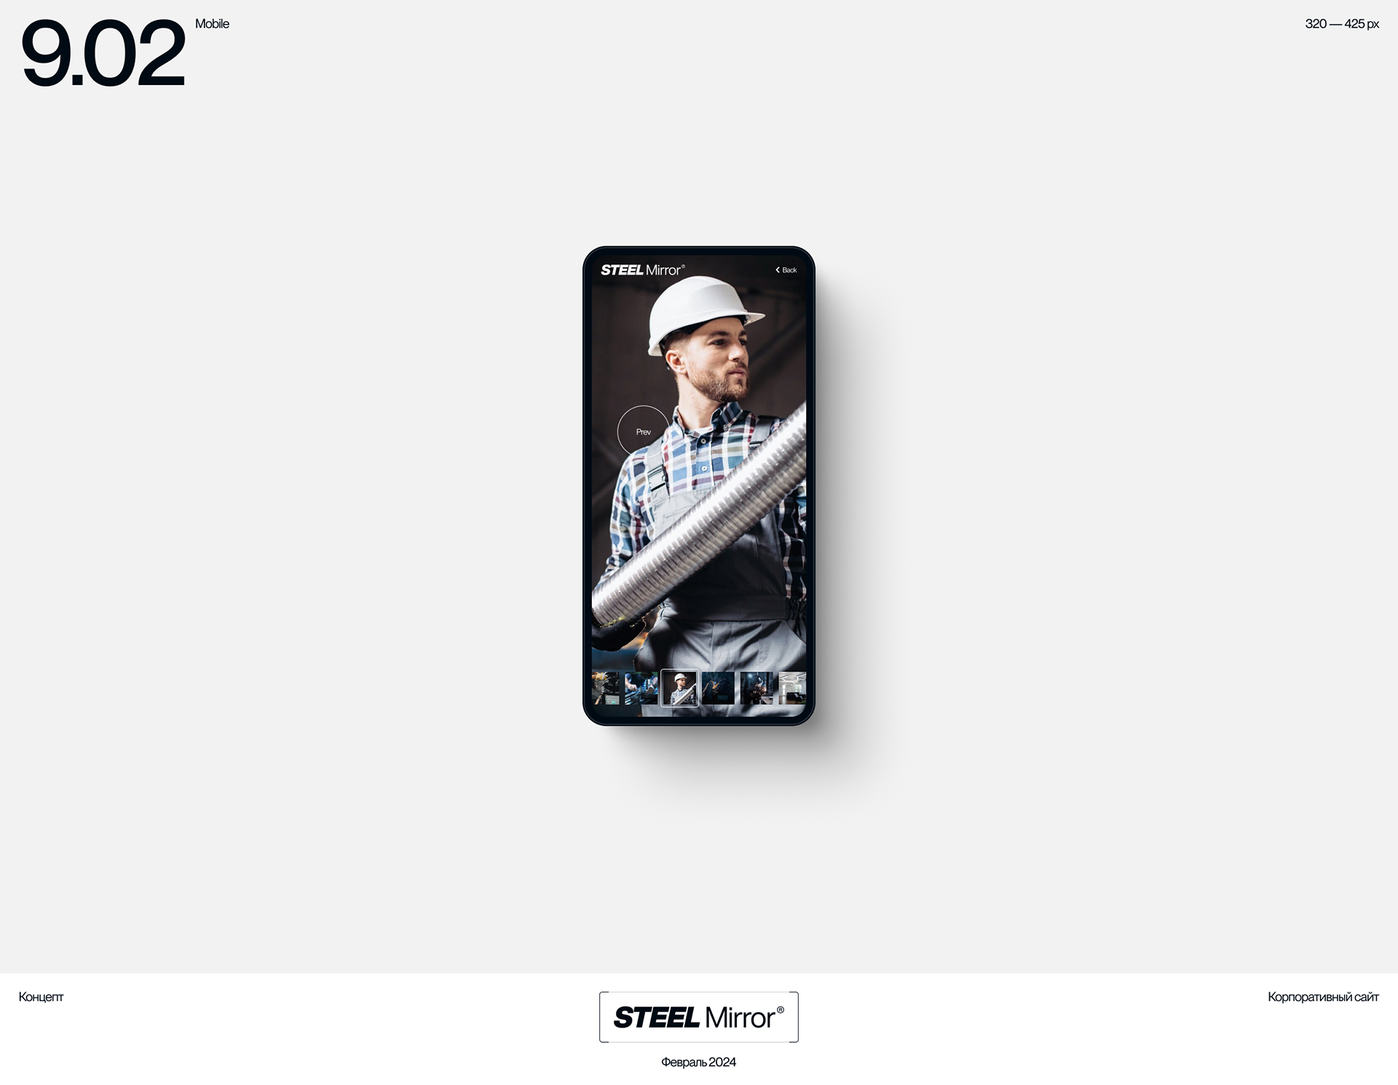Tap the circular Prev button

tap(643, 432)
